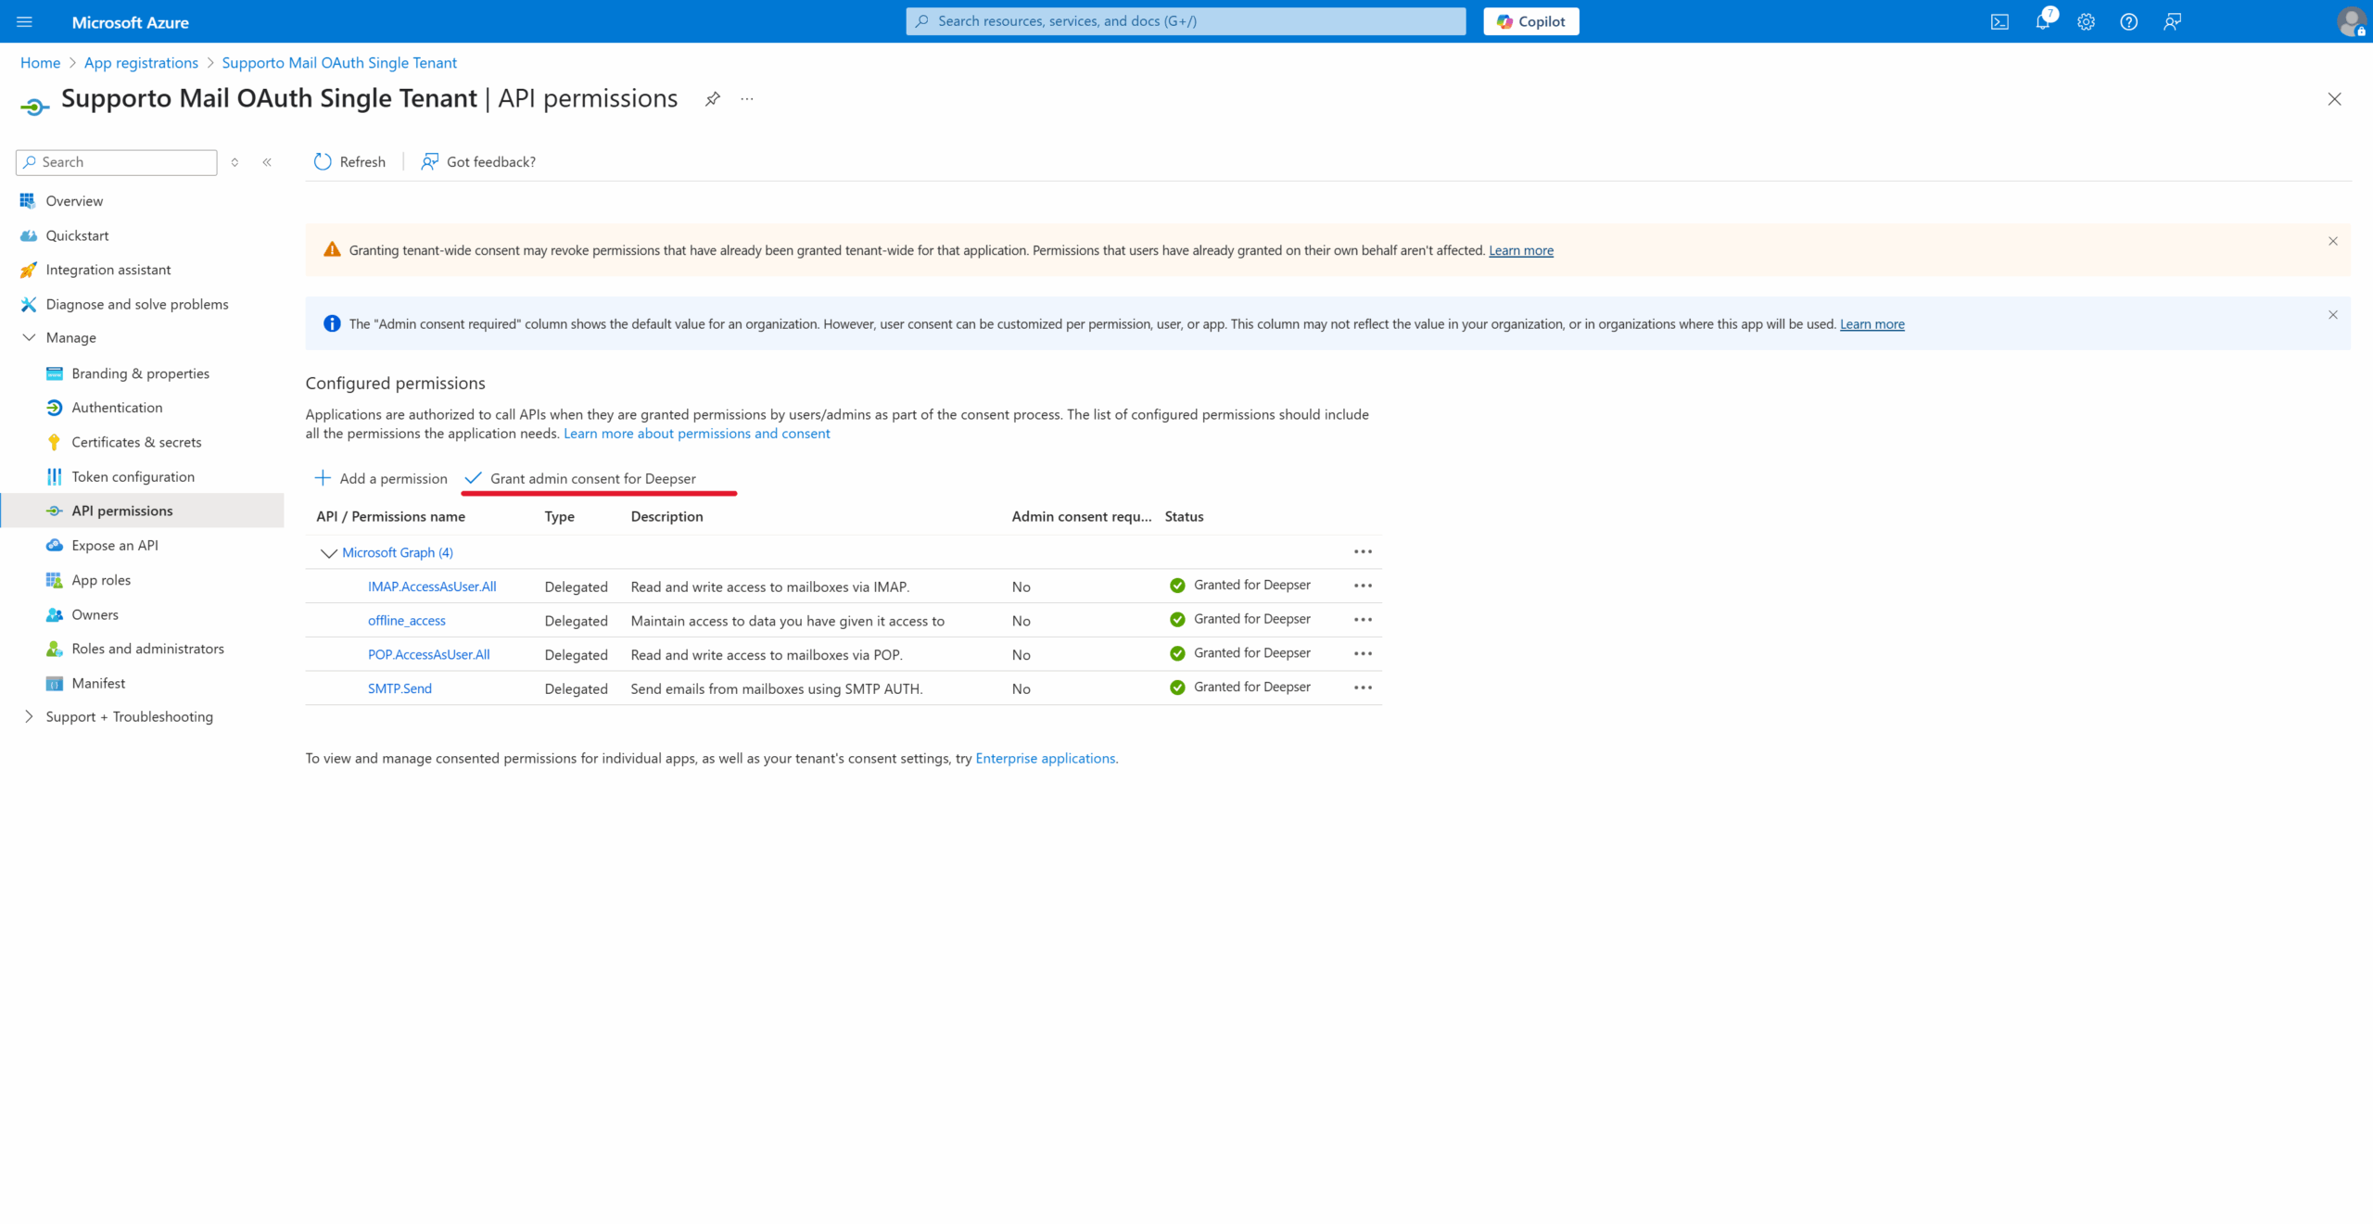This screenshot has width=2373, height=1224.
Task: Open Copilot from the top bar
Action: [x=1531, y=21]
